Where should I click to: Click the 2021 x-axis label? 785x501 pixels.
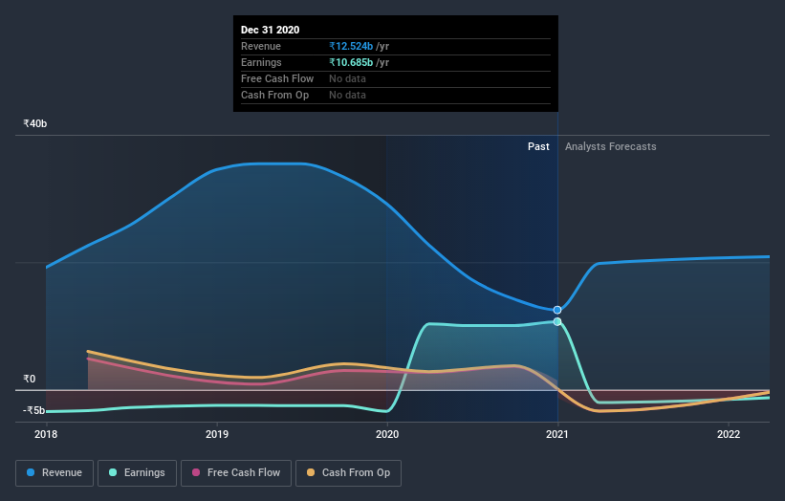tap(557, 434)
